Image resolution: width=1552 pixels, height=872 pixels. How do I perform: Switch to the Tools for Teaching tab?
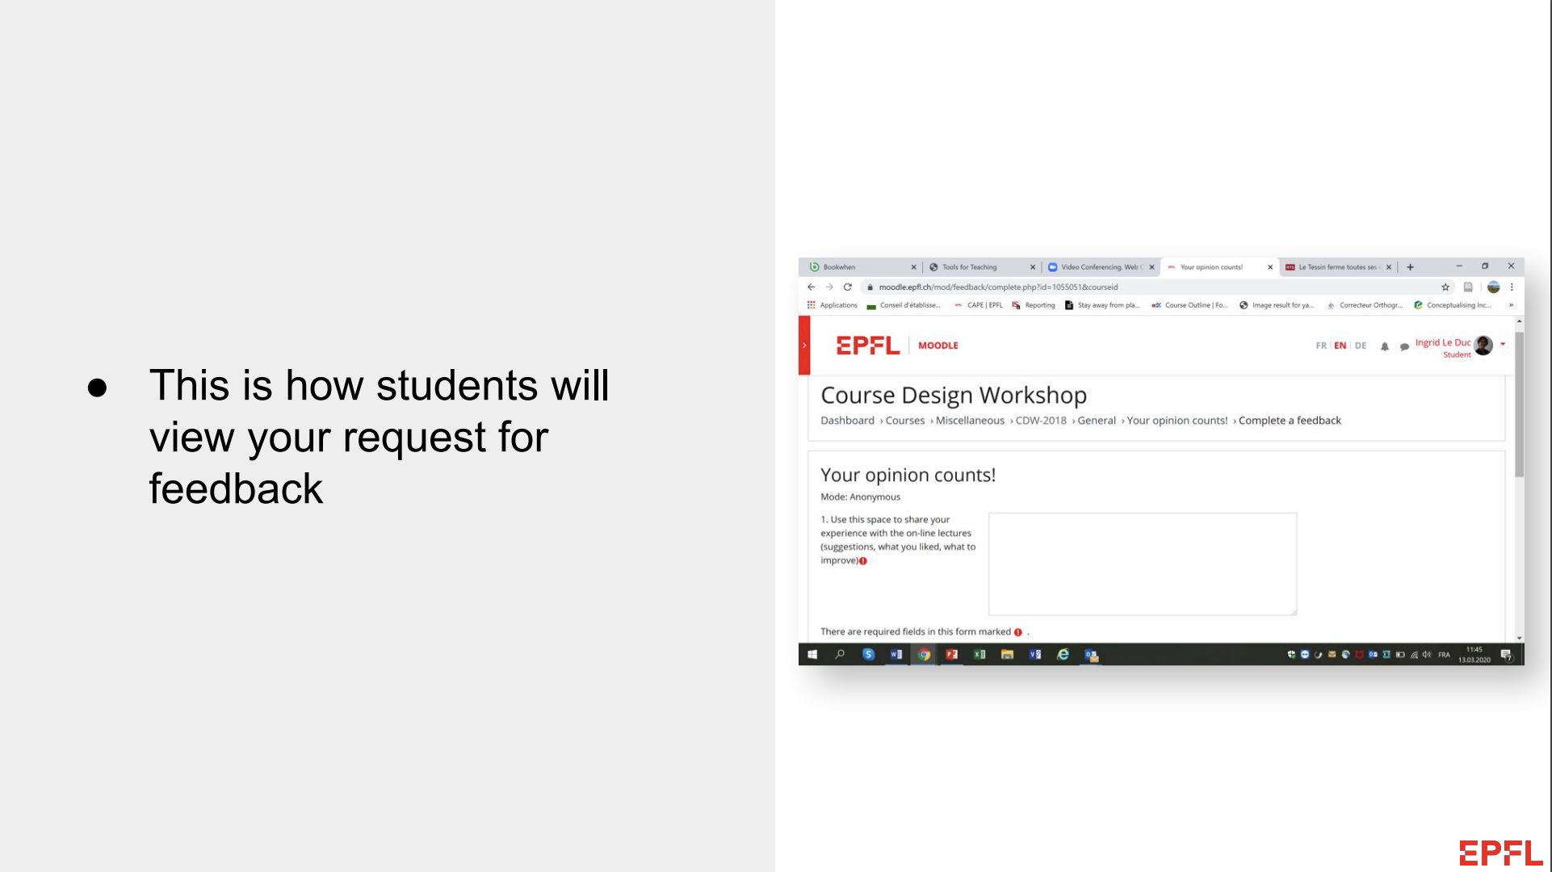[969, 267]
